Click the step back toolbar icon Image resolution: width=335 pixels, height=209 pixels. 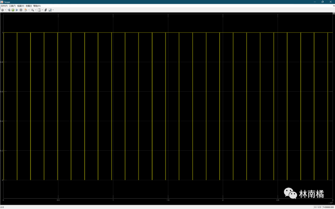coord(9,10)
